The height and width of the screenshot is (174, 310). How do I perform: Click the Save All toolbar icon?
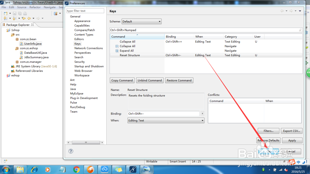[20, 13]
